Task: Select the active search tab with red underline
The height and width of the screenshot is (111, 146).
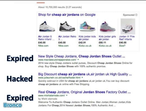Action: pyautogui.click(x=41, y=3)
